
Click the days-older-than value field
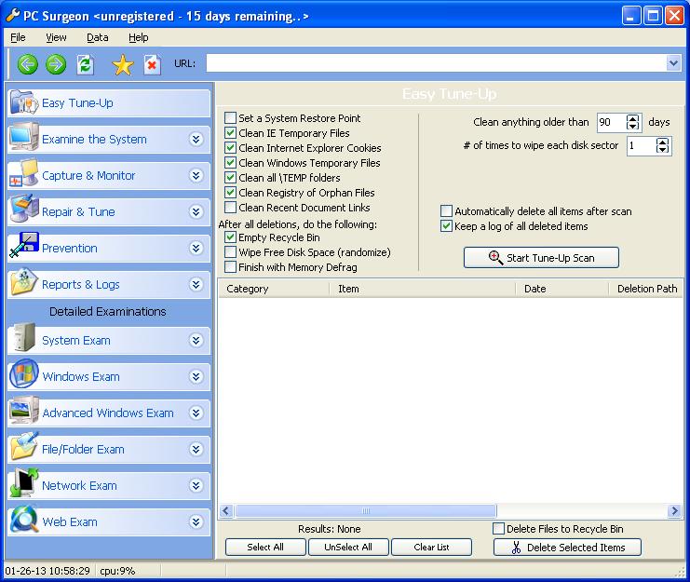click(612, 122)
